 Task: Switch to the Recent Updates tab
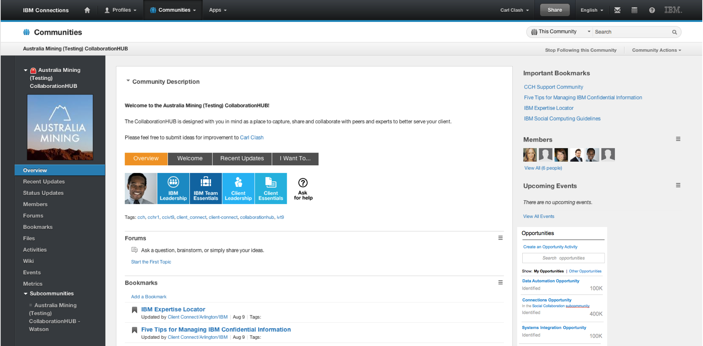click(242, 159)
